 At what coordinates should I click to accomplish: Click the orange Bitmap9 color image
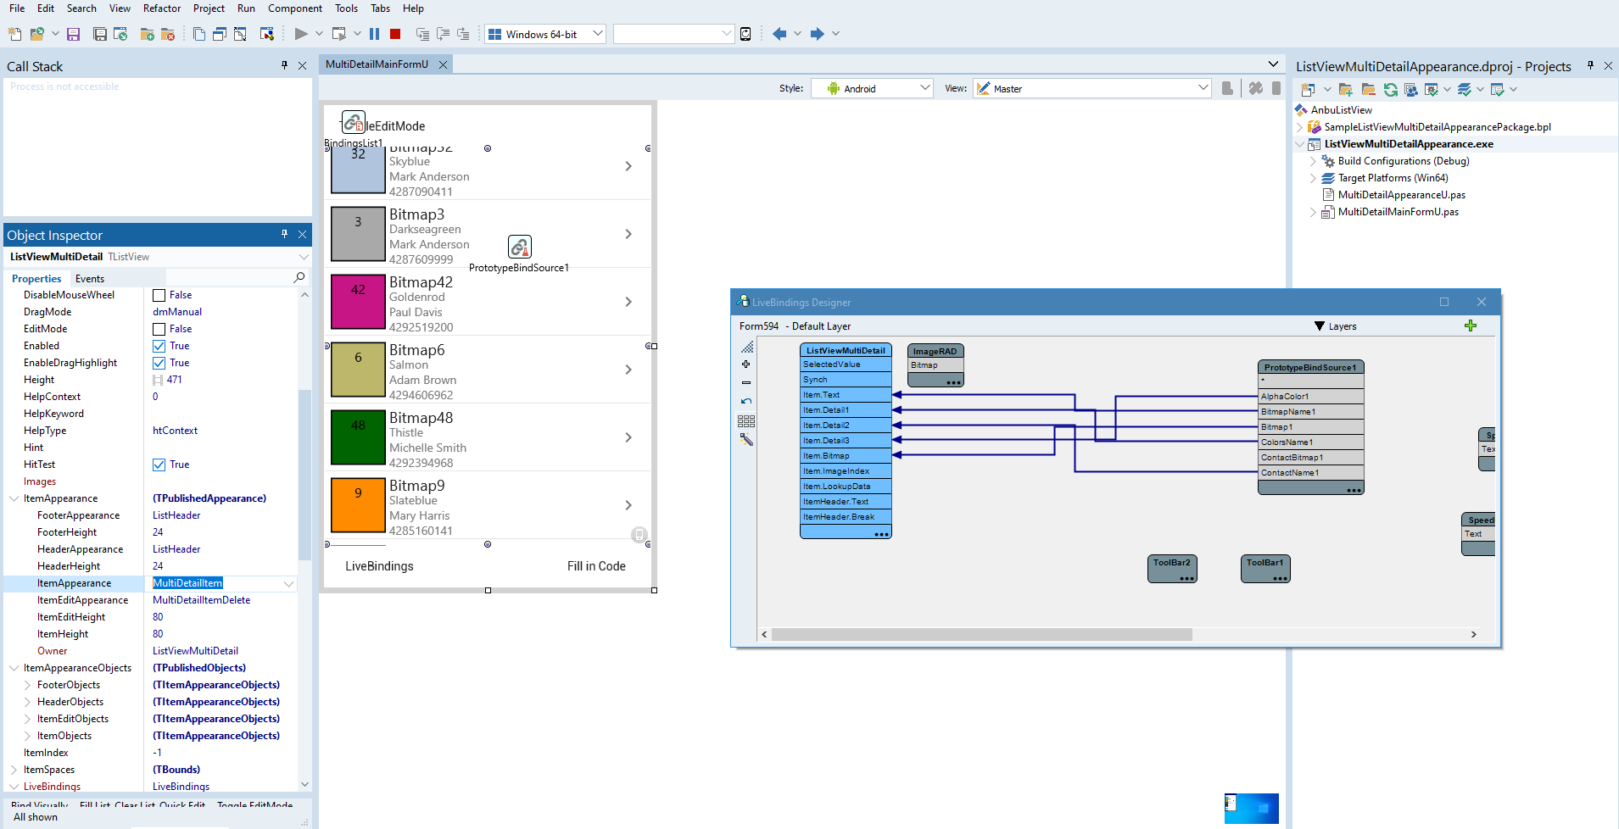coord(358,504)
